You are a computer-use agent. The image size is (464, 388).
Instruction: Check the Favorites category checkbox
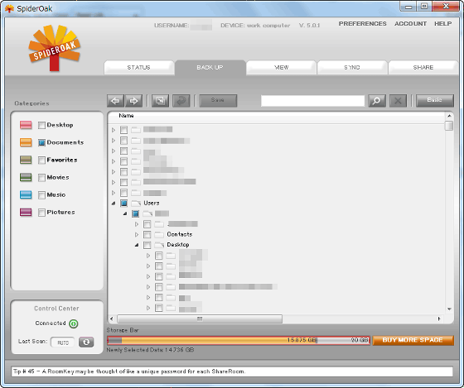click(x=41, y=160)
